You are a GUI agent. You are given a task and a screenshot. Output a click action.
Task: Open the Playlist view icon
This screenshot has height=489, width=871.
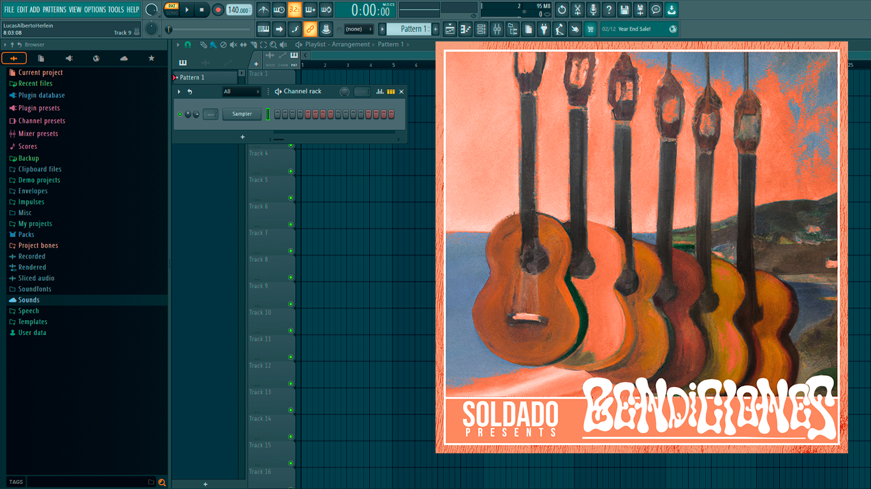click(x=450, y=29)
